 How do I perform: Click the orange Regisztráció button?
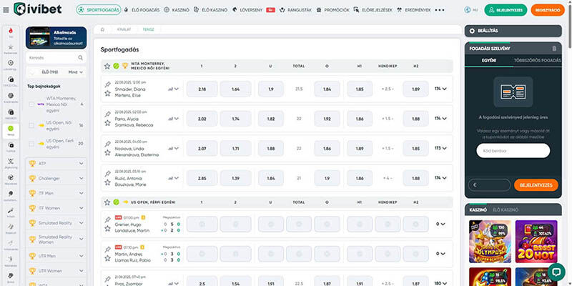[548, 10]
